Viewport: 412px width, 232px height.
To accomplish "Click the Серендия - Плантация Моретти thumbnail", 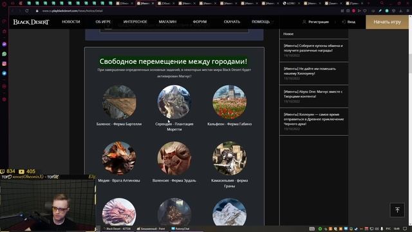I will tap(174, 102).
